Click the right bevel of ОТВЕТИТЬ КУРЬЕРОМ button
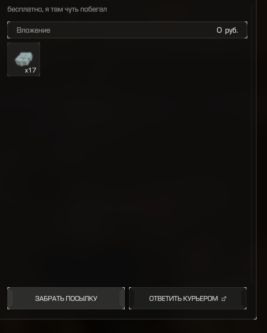Screen dimensions: 267x333 coord(243,298)
